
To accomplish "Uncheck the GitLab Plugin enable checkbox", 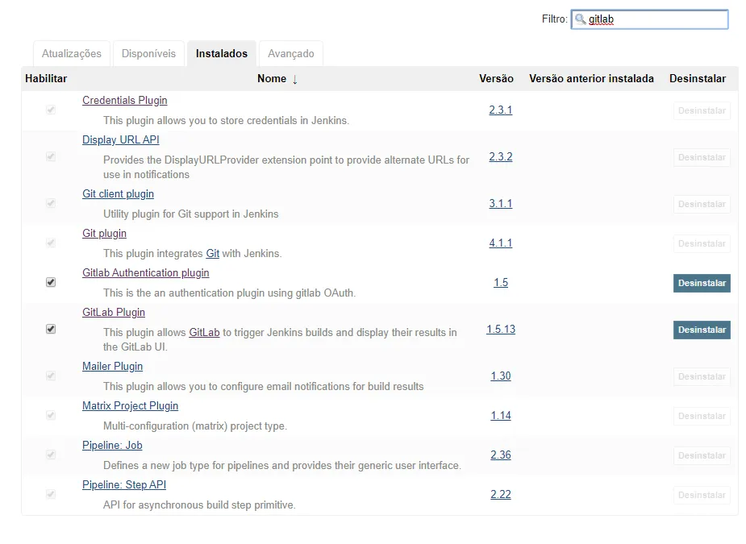I will [x=51, y=329].
